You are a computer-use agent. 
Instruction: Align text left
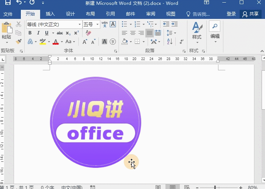tap(125, 33)
